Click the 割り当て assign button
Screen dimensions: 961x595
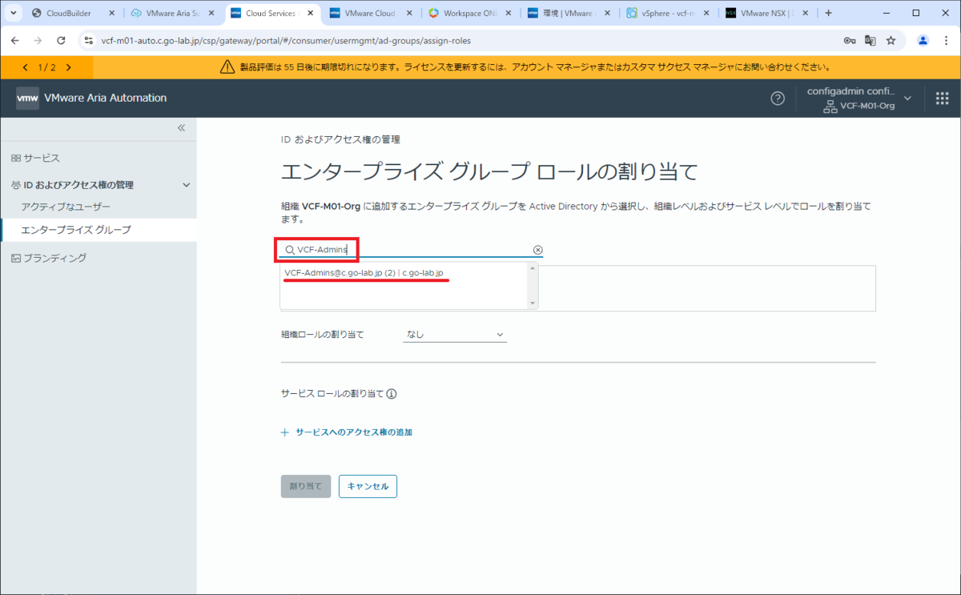click(306, 486)
